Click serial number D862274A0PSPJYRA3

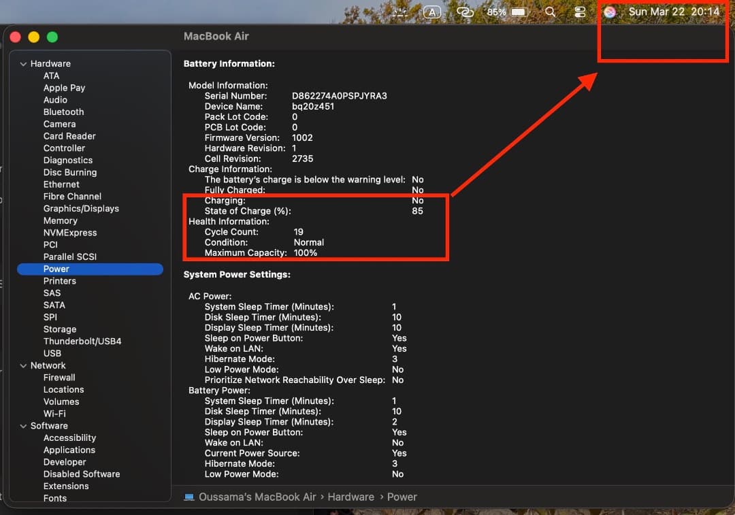click(340, 96)
